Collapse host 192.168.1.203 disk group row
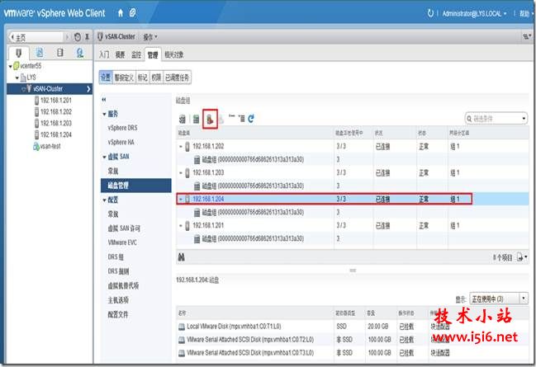 (x=181, y=172)
